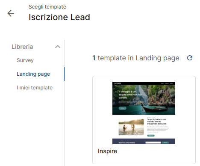
Task: Select the Libreria section header
Action: point(22,47)
